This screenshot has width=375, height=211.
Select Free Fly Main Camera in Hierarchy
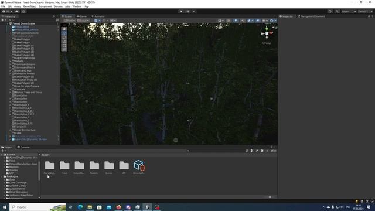pos(27,86)
